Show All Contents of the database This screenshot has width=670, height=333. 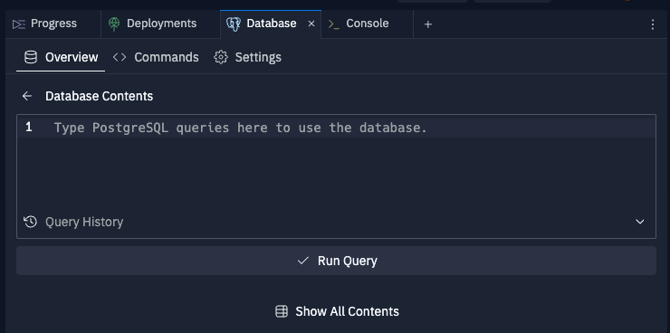[x=337, y=311]
